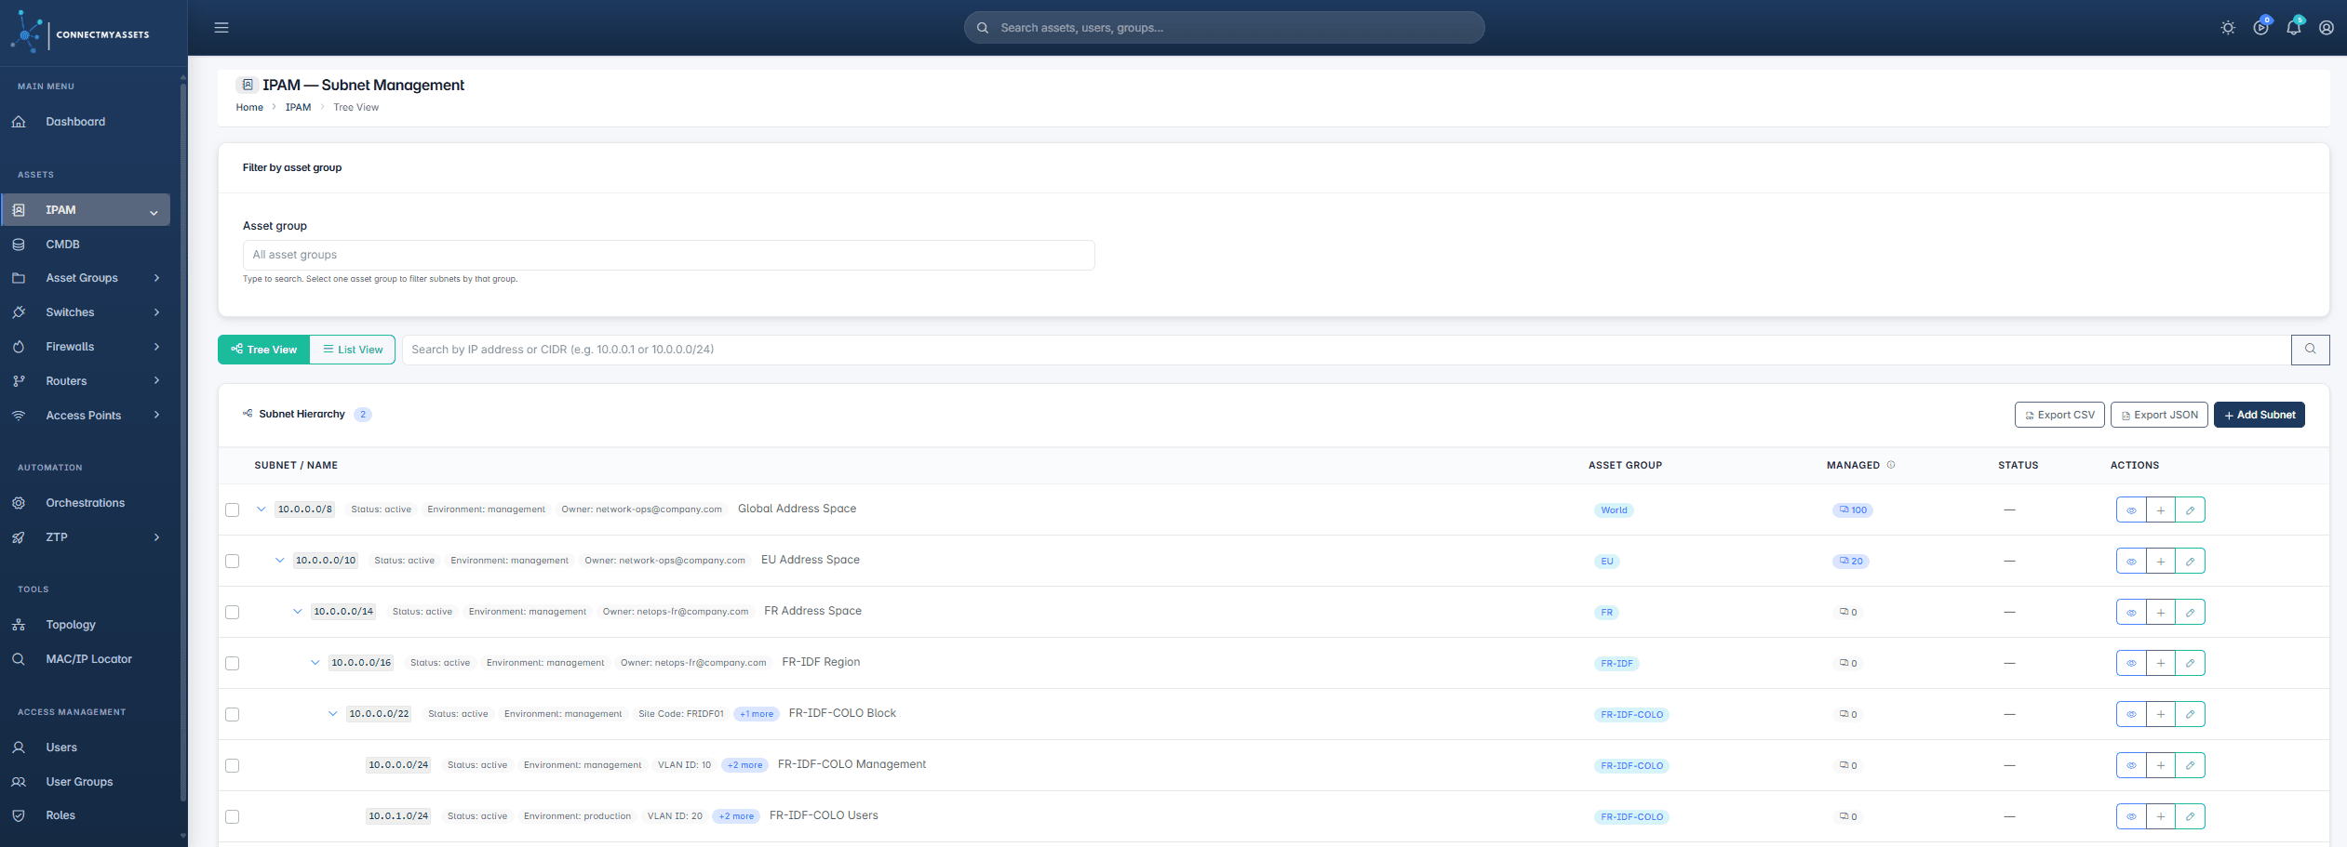The width and height of the screenshot is (2347, 847).
Task: Show '+1 more' tags on 10.0.0.0/22
Action: [x=757, y=714]
